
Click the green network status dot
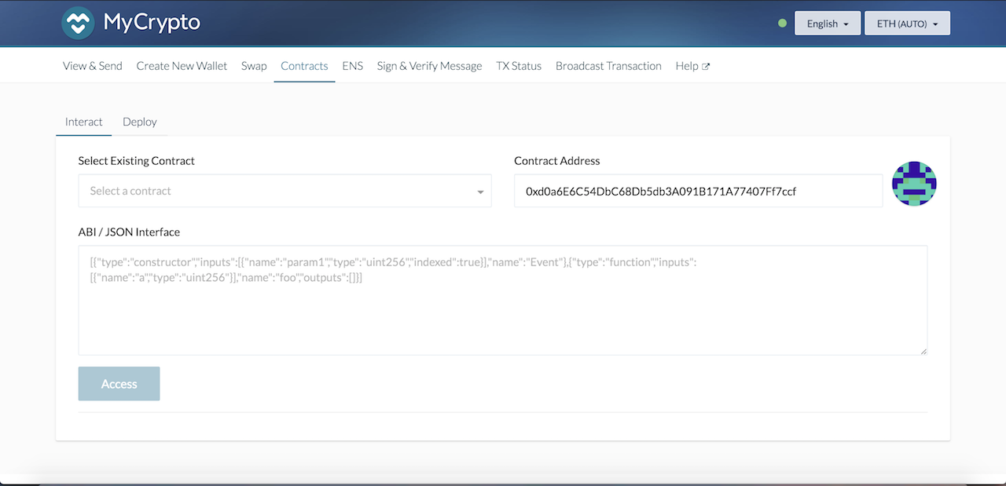click(782, 24)
